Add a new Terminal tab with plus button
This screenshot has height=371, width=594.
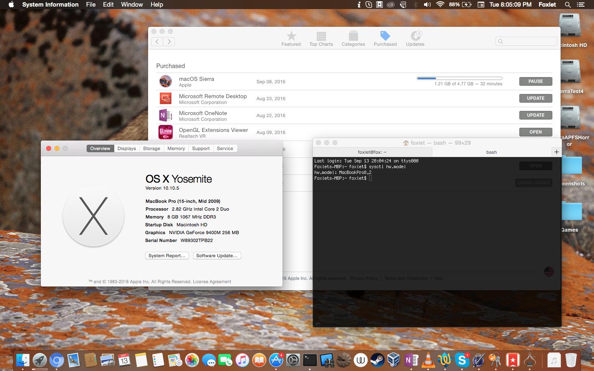tap(556, 152)
